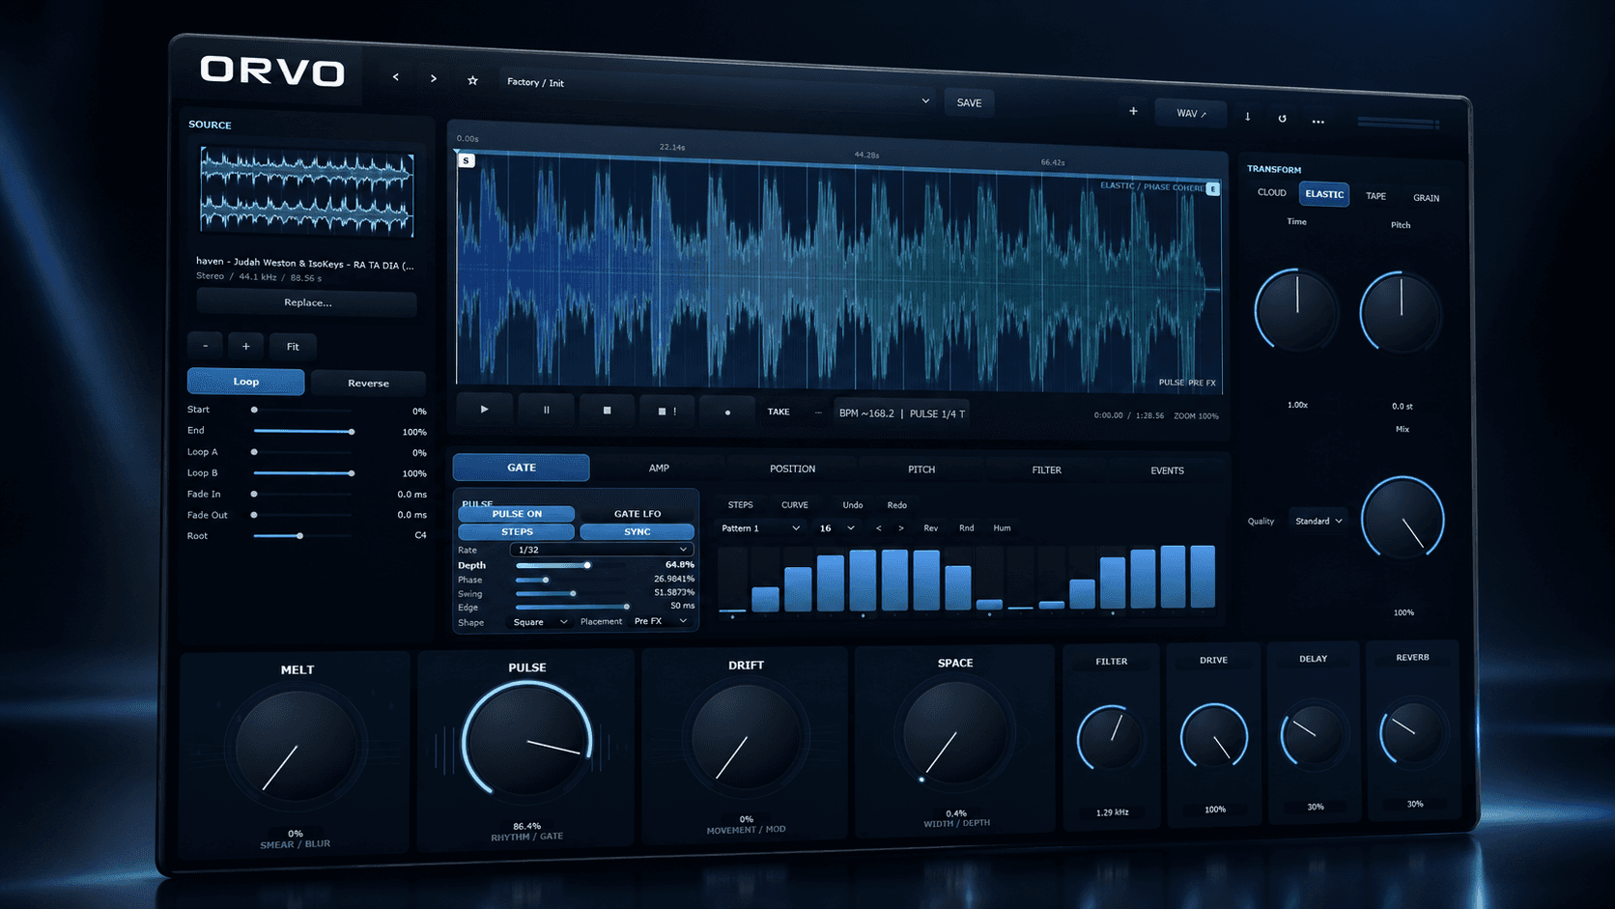Click the Replace... button
Screen dimensions: 1615x909
point(307,302)
